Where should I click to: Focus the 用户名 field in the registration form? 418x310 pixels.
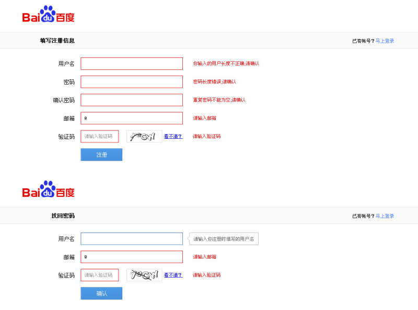coord(132,64)
